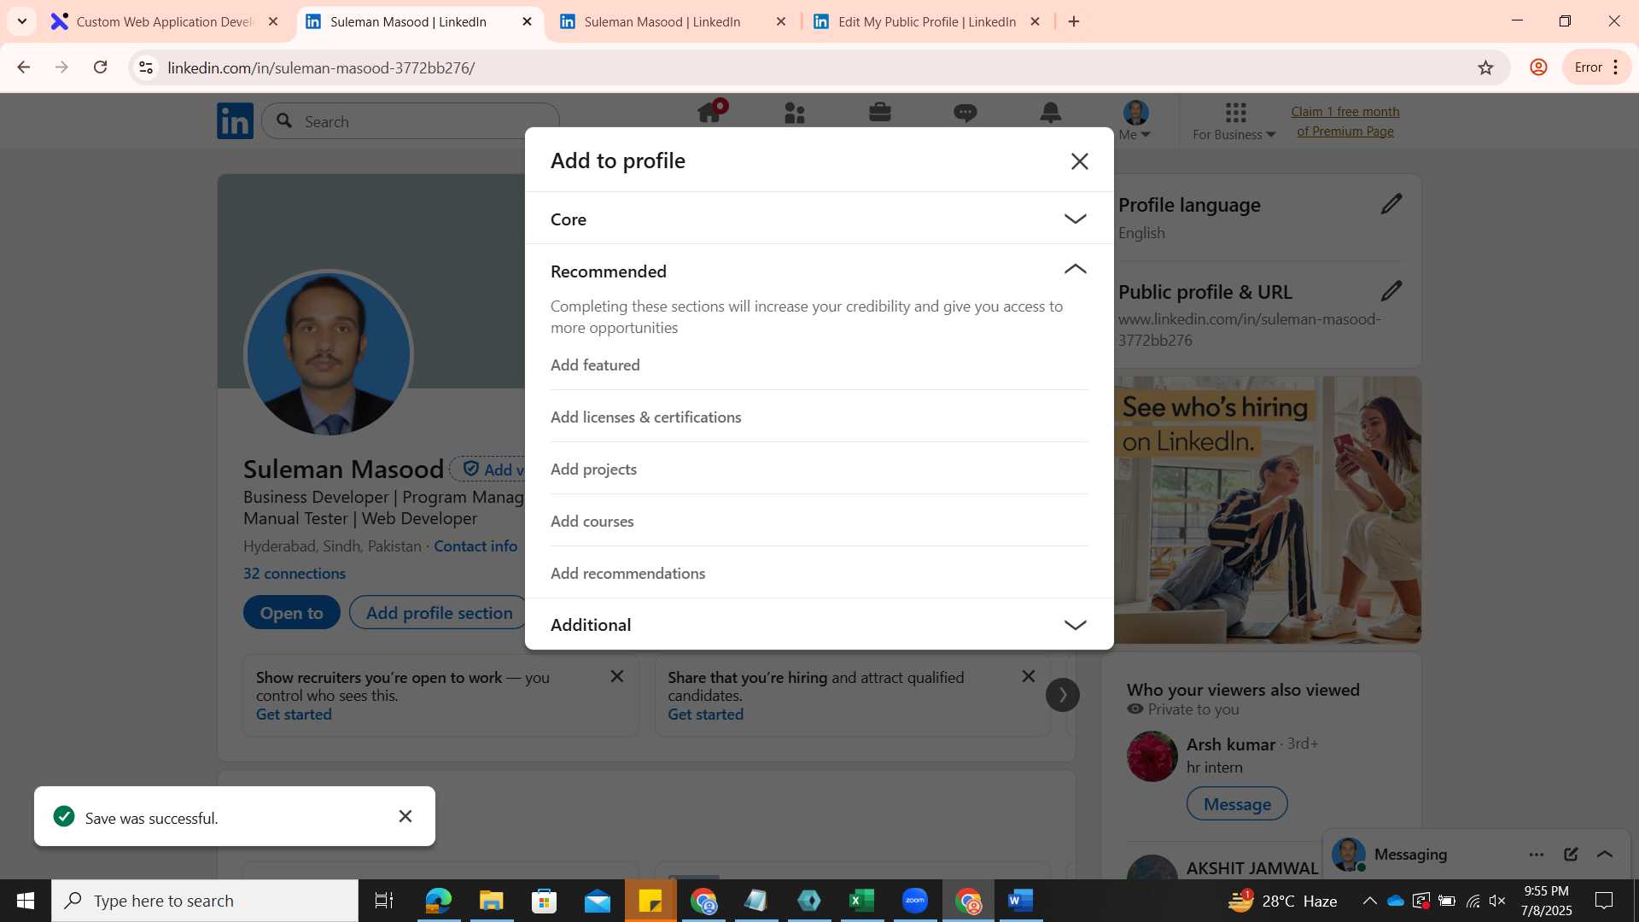Click Suleman Masood profile photo
Image resolution: width=1639 pixels, height=922 pixels.
(329, 354)
